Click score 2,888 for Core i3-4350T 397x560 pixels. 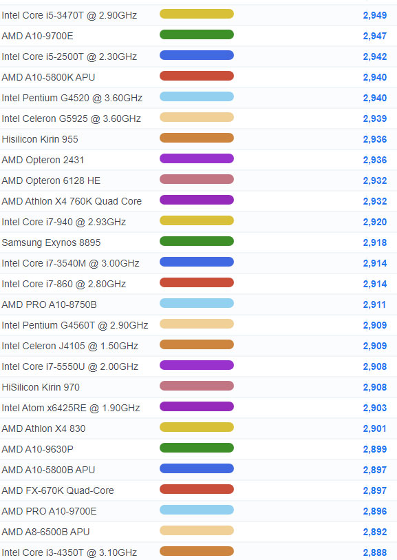[x=375, y=553]
